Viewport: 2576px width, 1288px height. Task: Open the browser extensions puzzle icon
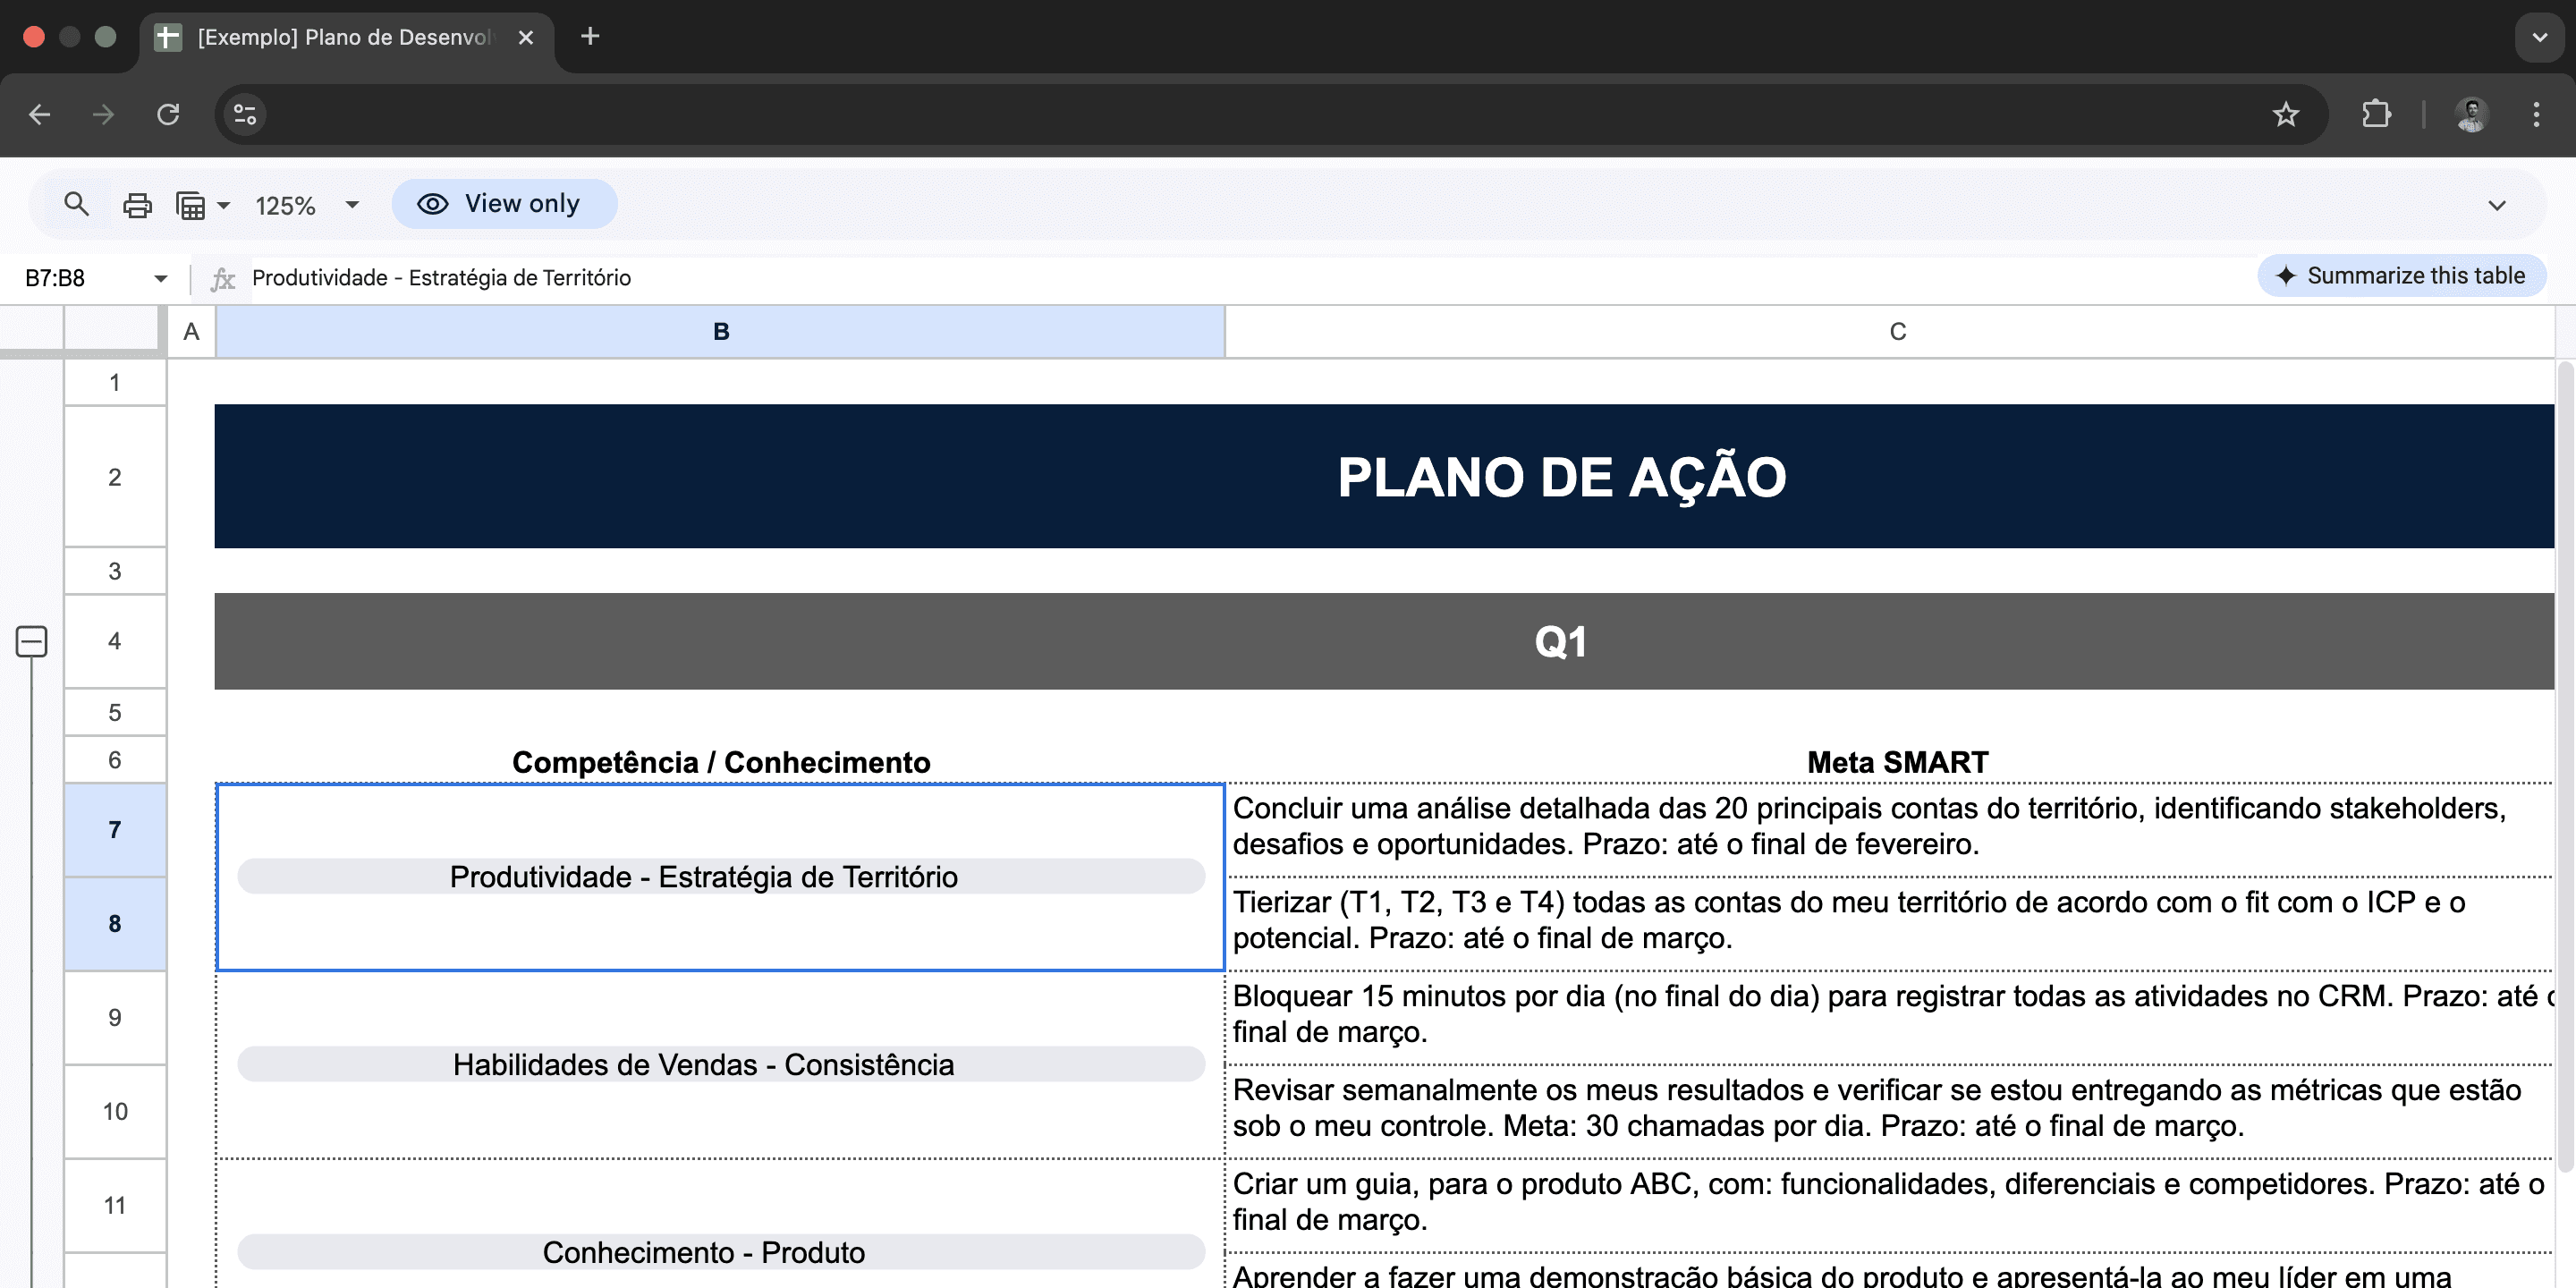tap(2376, 114)
